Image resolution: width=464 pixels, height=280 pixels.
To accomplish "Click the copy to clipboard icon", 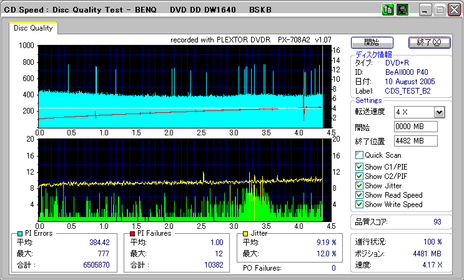I will [388, 9].
